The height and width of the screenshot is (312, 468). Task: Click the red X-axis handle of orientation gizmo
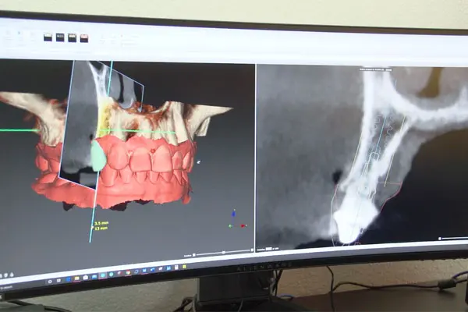pyautogui.click(x=243, y=225)
